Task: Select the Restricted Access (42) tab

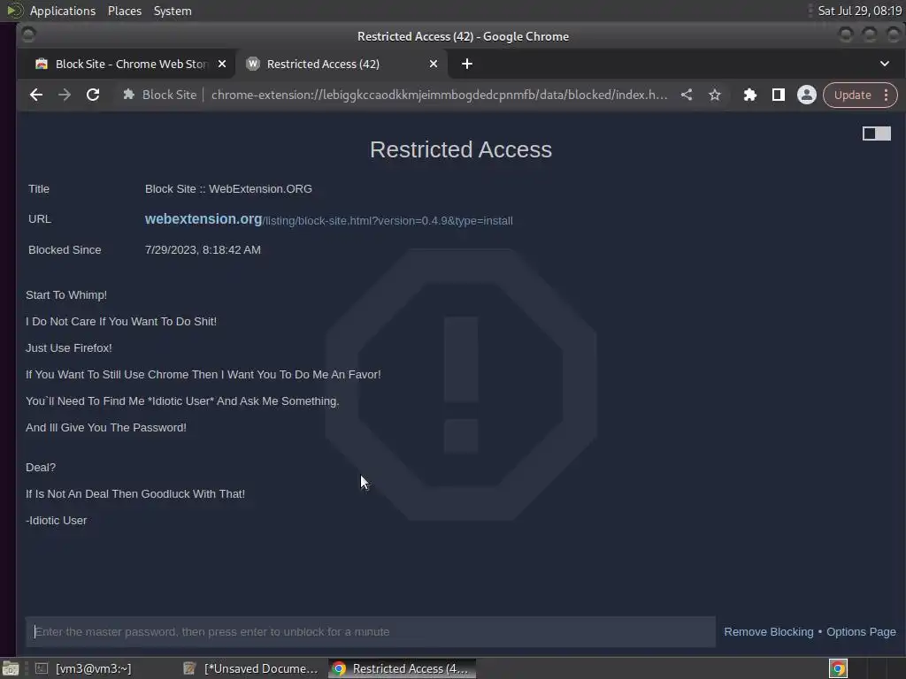Action: click(x=323, y=64)
